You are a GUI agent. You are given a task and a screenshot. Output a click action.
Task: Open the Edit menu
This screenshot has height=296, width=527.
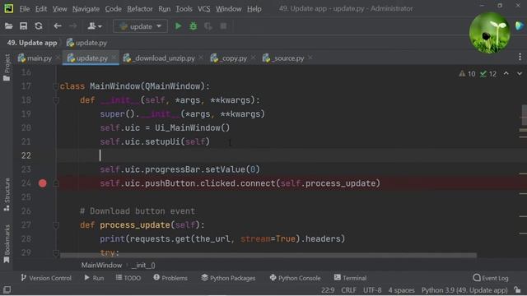click(41, 9)
